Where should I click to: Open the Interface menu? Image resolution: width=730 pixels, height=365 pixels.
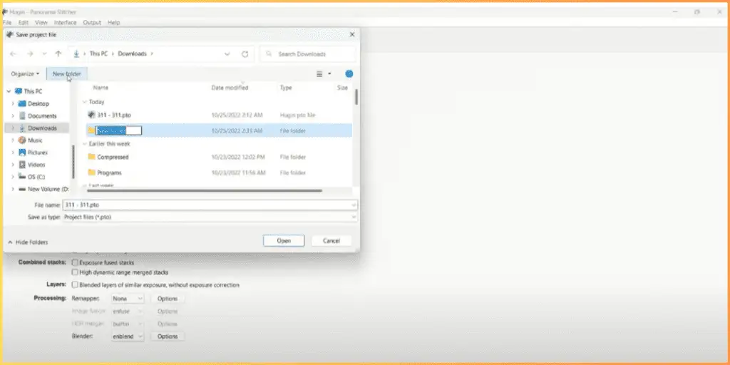point(65,22)
